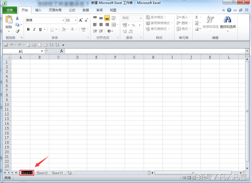Click the Save icon in quick access toolbar
Image resolution: width=251 pixels, height=183 pixels.
[6, 44]
